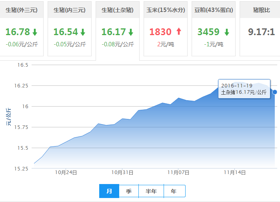Click the blue data point on chart end
Screen dimensions: 280x202
click(x=275, y=92)
